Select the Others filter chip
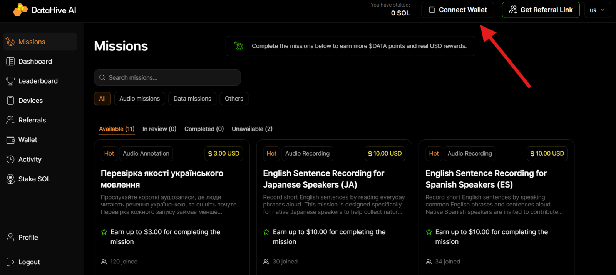Viewport: 616px width, 275px height. (x=234, y=99)
